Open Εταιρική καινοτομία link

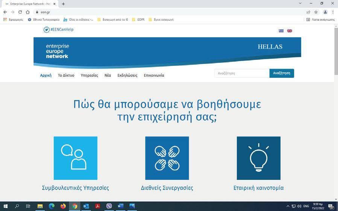click(x=258, y=188)
